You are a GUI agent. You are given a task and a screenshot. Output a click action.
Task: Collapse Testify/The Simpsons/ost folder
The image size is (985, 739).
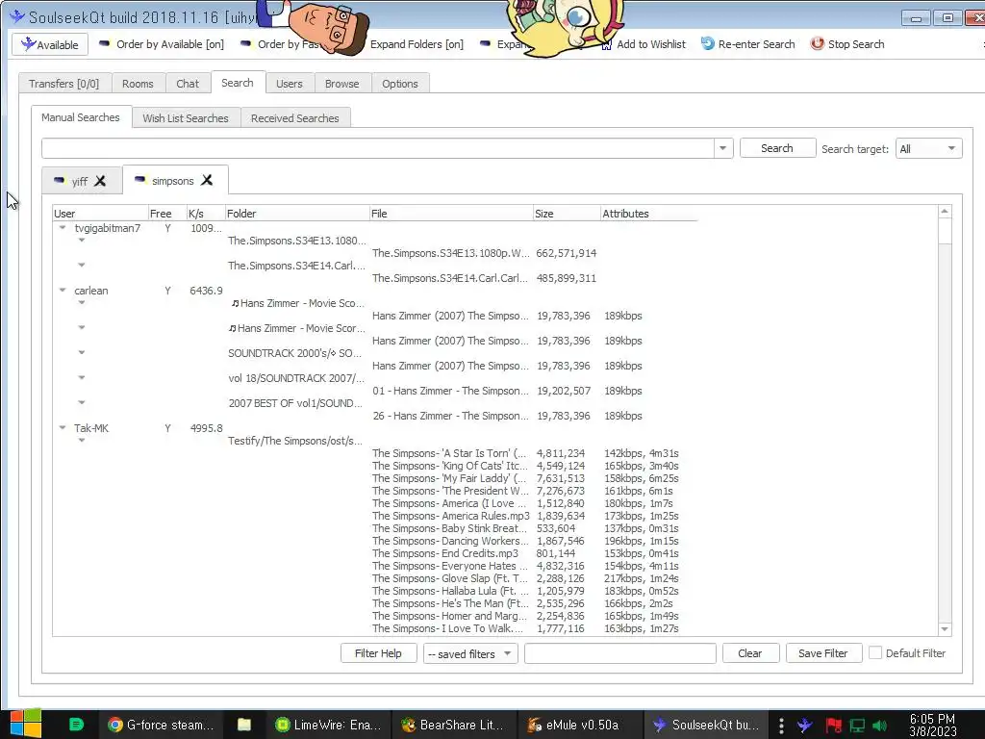(x=82, y=441)
